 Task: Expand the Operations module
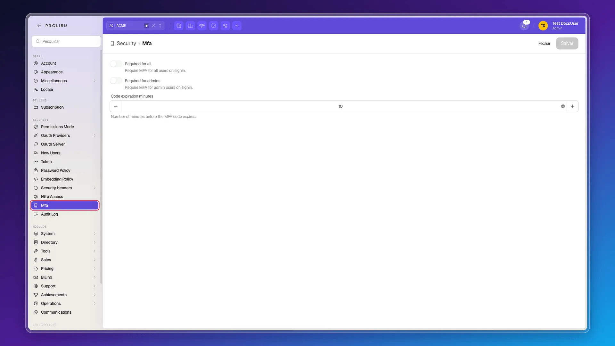tap(94, 304)
